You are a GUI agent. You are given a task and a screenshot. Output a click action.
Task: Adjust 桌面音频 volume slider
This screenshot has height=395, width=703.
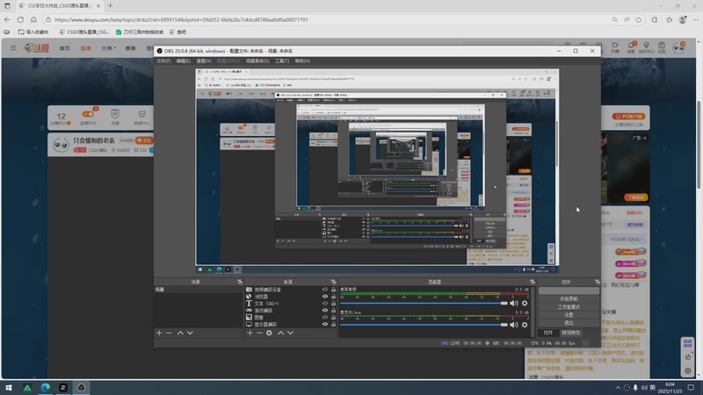(424, 303)
